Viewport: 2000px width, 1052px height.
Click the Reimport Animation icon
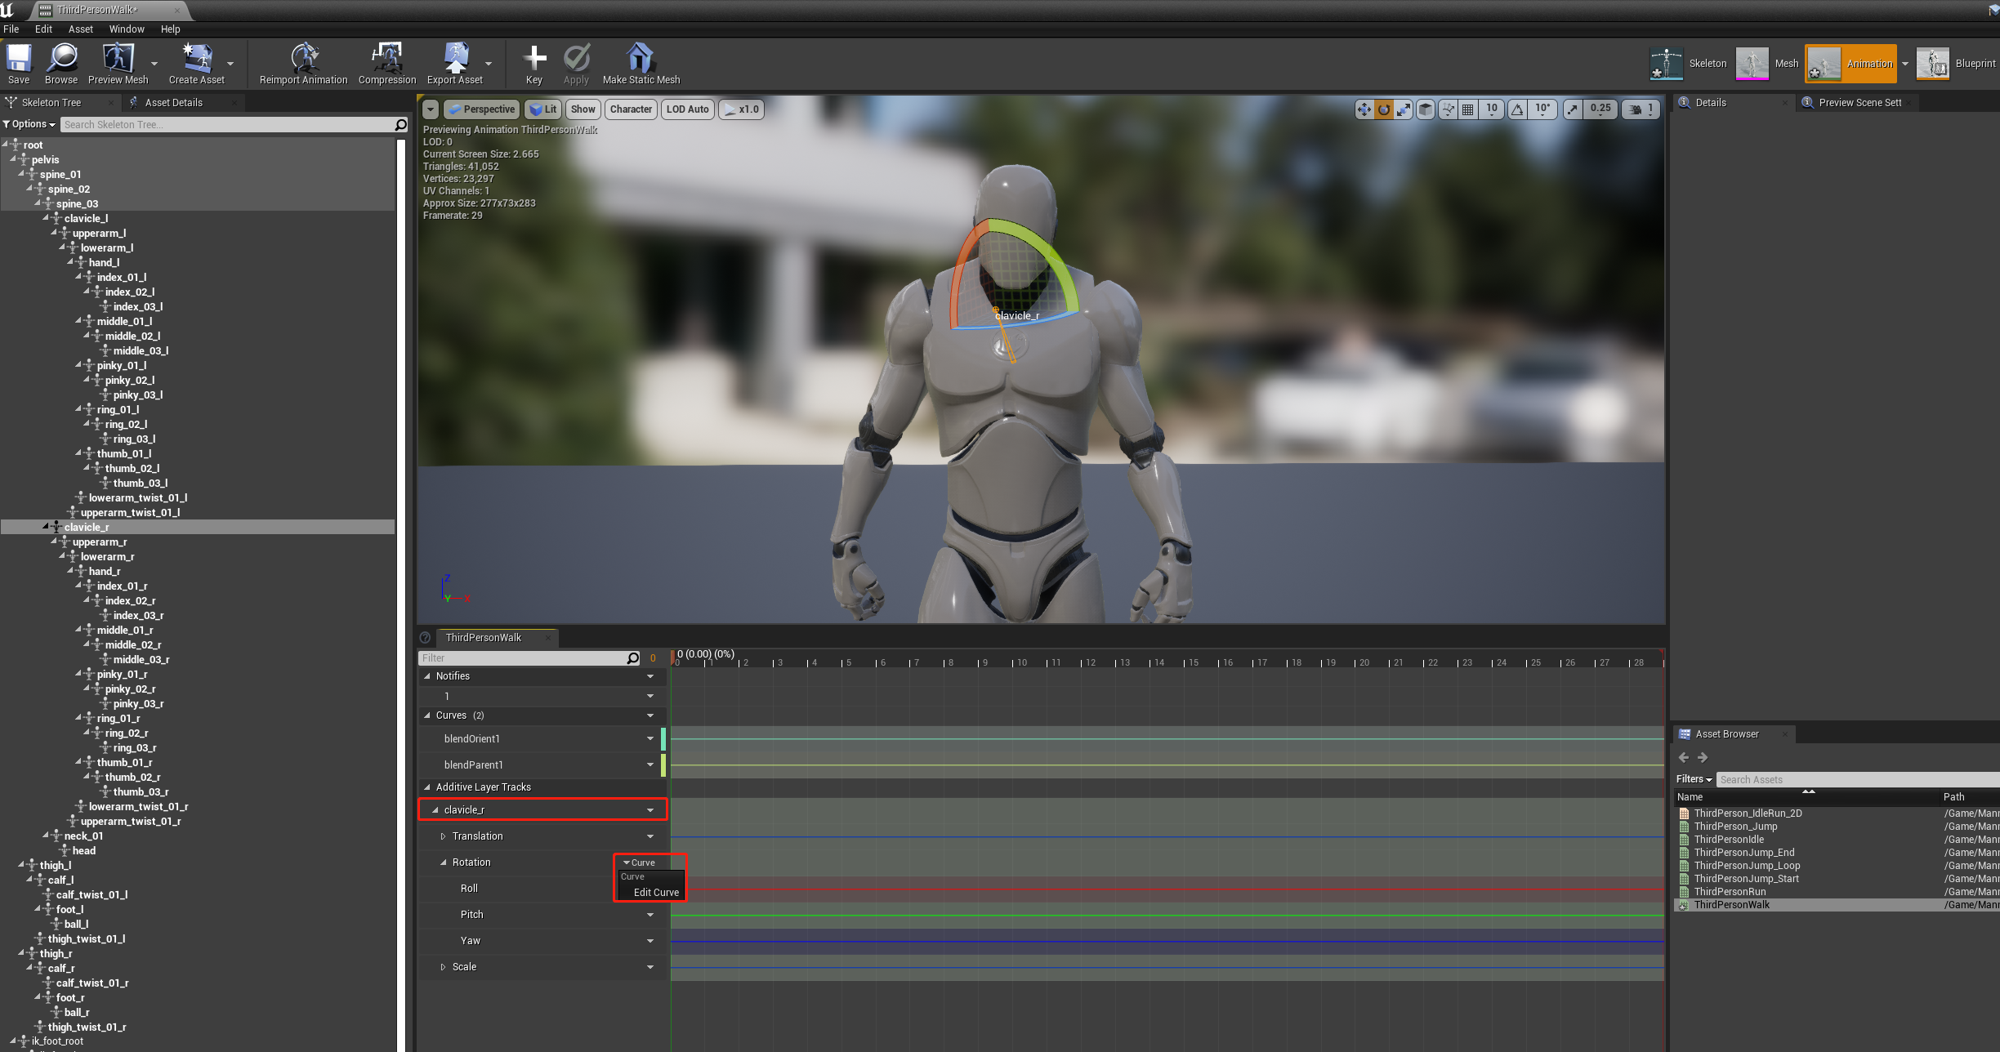tap(303, 59)
